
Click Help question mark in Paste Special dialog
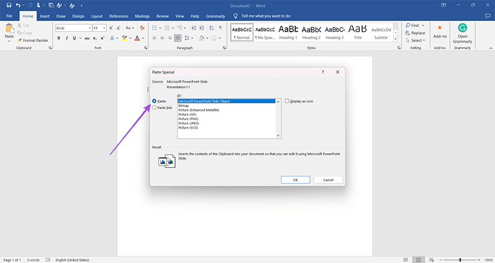322,72
